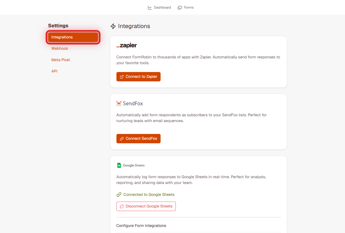Click the Connected to Google Sheets status
Screen dimensions: 345x233
pyautogui.click(x=149, y=195)
